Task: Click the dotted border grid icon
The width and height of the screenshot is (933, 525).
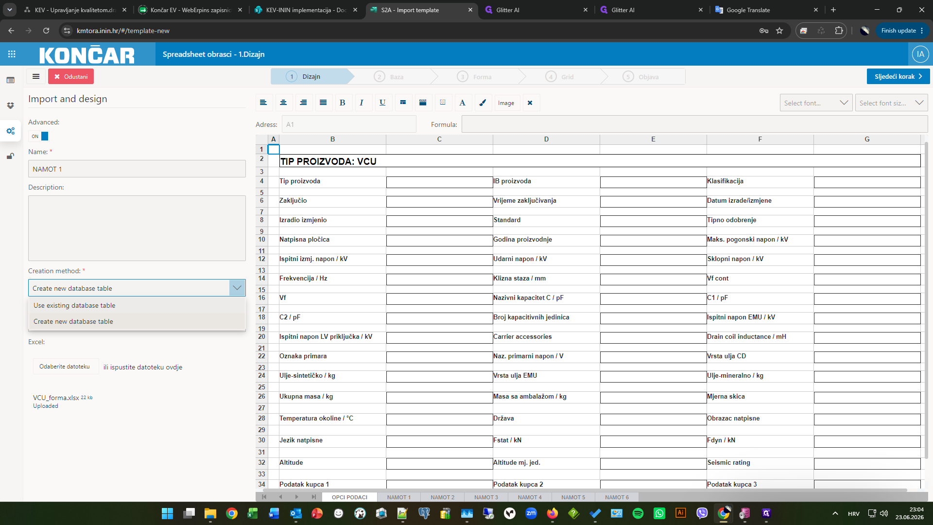Action: tap(443, 103)
